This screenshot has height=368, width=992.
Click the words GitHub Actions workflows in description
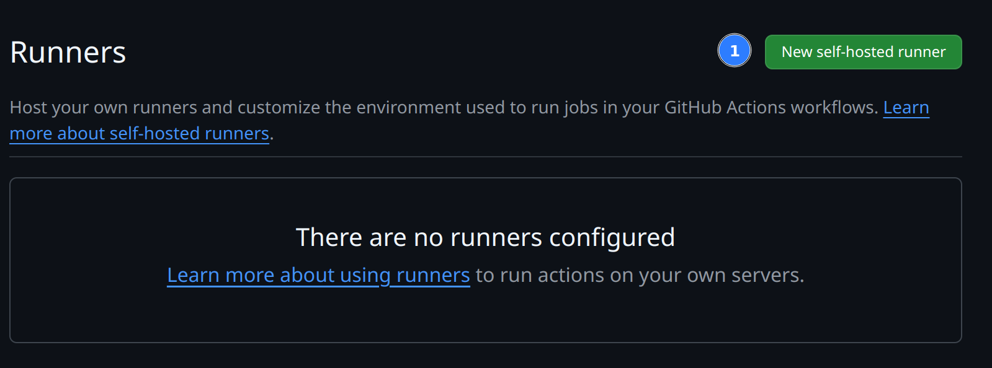[771, 108]
